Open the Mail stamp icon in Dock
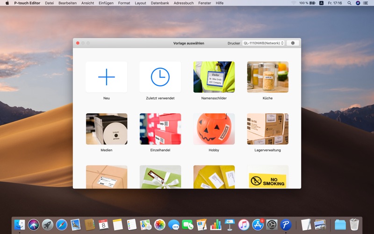 pyautogui.click(x=76, y=225)
